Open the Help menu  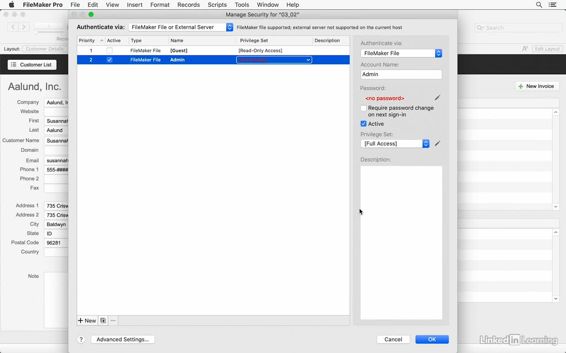pos(293,5)
